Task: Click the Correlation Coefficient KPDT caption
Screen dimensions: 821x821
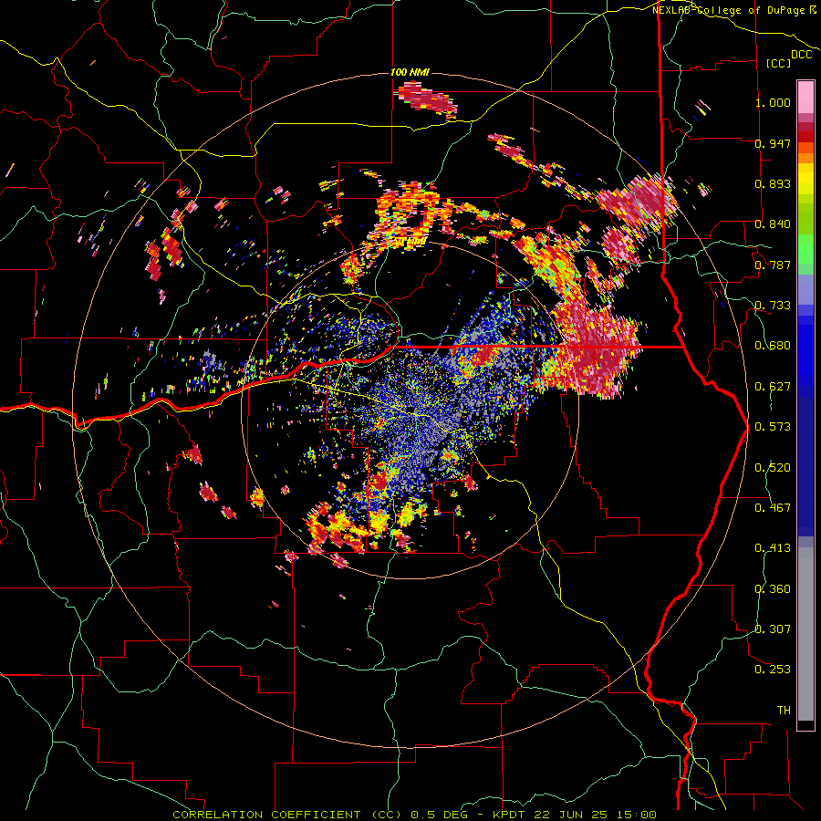Action: tap(415, 815)
